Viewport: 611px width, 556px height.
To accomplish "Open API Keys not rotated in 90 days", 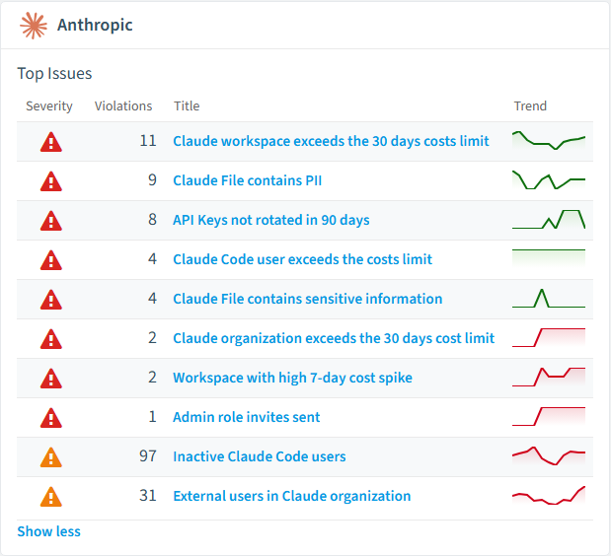I will pos(271,220).
